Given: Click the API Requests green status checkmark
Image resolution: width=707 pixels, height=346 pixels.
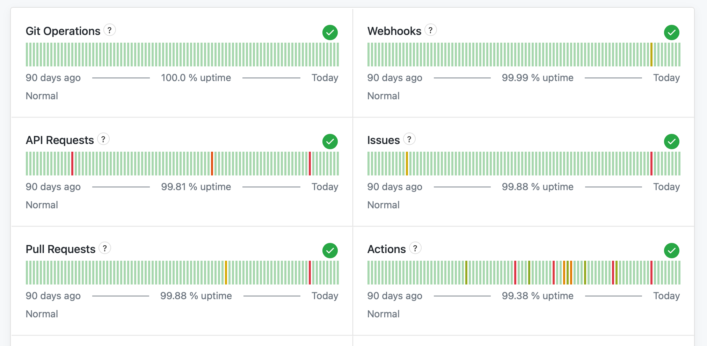Looking at the screenshot, I should click(330, 142).
